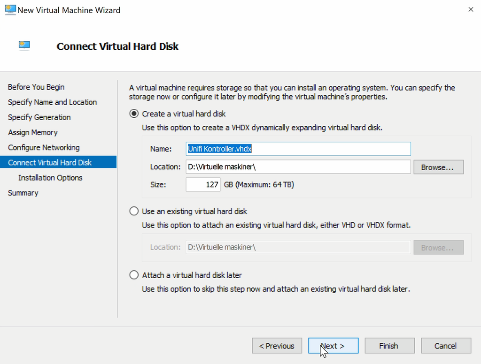Select the "Specify Generation" step
481x364 pixels.
click(x=39, y=117)
